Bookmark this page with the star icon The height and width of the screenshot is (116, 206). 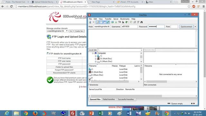point(189,6)
